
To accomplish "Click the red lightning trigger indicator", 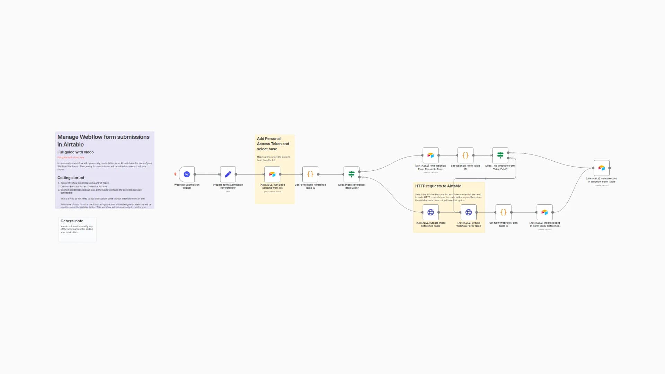I will pyautogui.click(x=175, y=174).
